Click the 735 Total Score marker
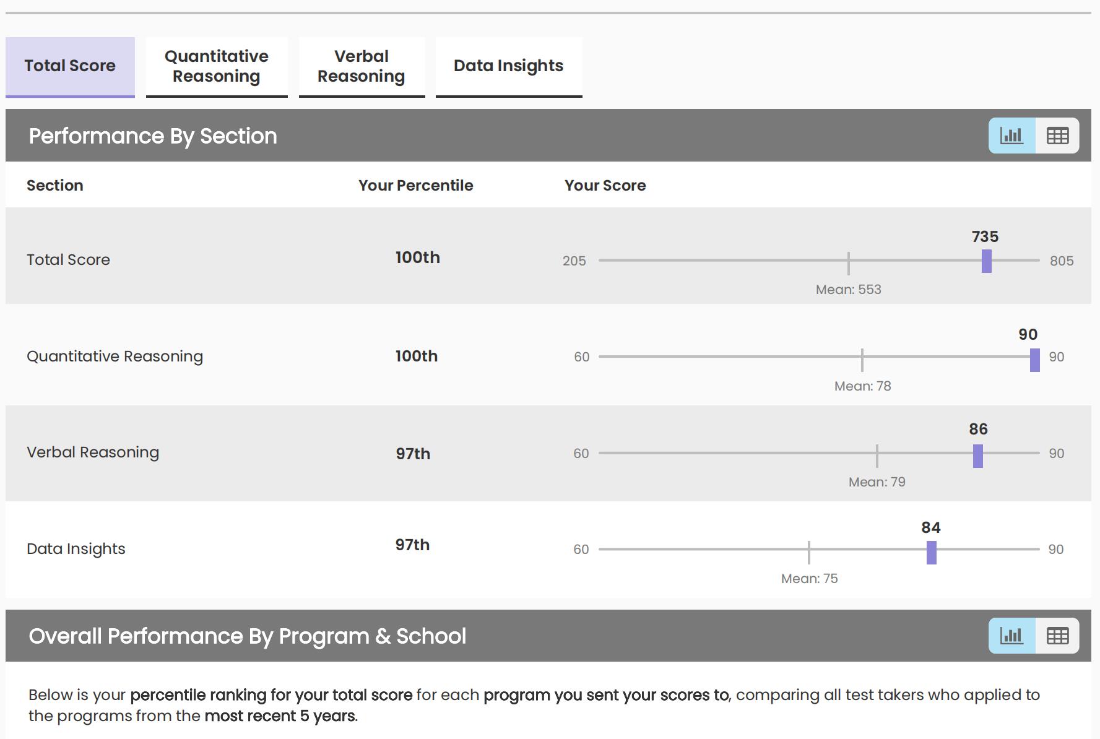 point(987,261)
